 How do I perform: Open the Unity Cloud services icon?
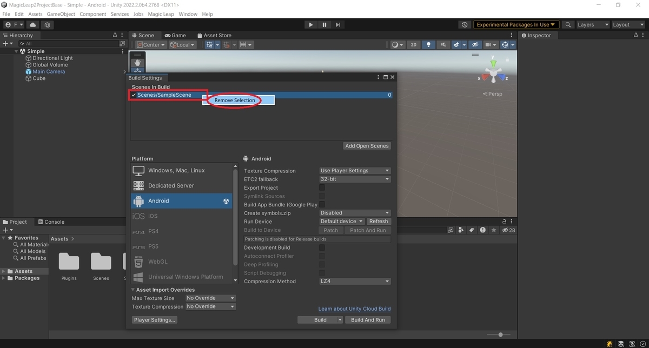(33, 25)
